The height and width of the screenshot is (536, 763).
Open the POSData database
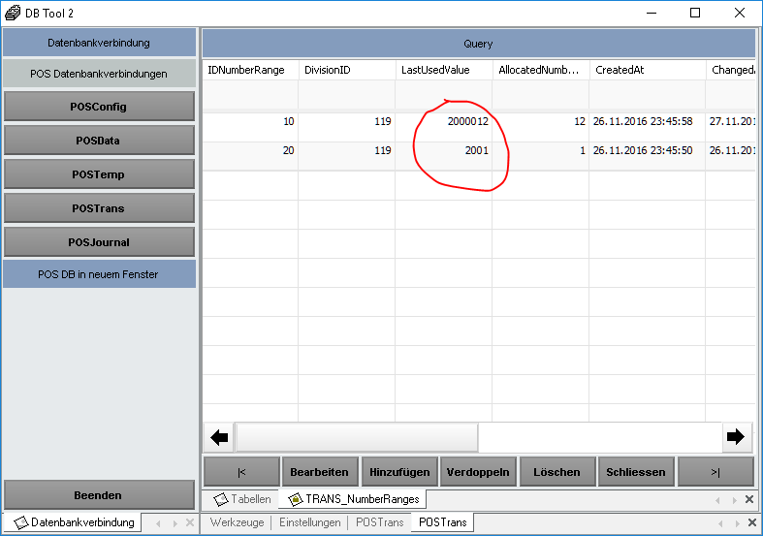coord(99,141)
